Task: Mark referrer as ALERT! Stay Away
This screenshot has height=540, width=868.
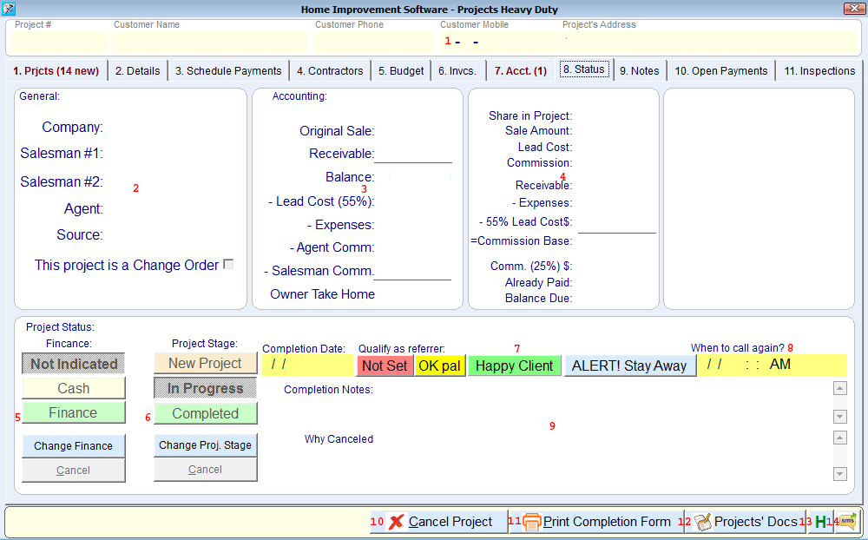Action: point(629,366)
